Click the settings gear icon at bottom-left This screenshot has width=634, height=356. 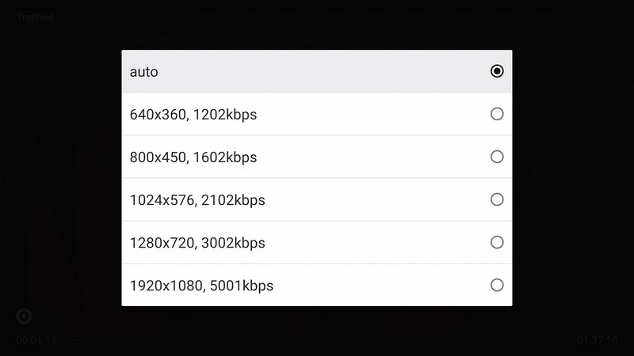pos(24,316)
